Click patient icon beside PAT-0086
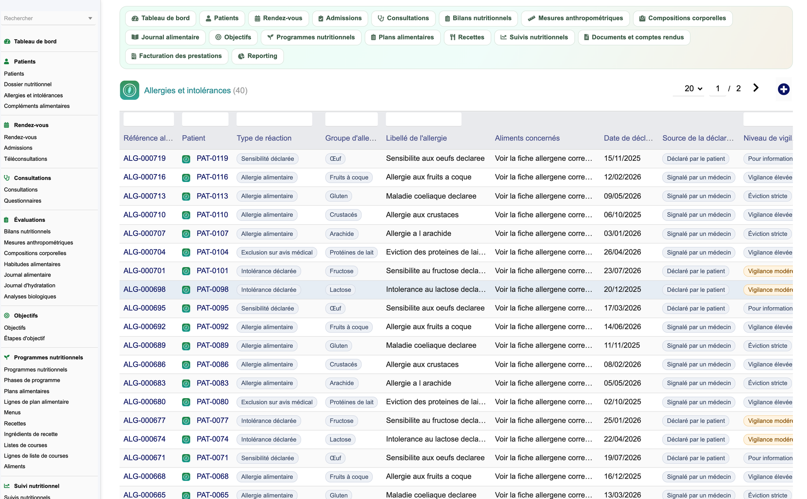This screenshot has width=807, height=499. [x=186, y=365]
